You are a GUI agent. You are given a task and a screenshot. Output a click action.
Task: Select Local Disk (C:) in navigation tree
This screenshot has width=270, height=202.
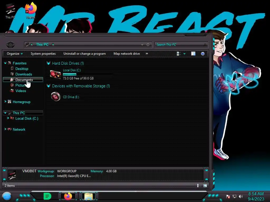(x=27, y=118)
